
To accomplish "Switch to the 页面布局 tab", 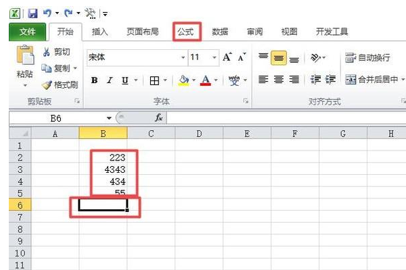I will [x=142, y=32].
